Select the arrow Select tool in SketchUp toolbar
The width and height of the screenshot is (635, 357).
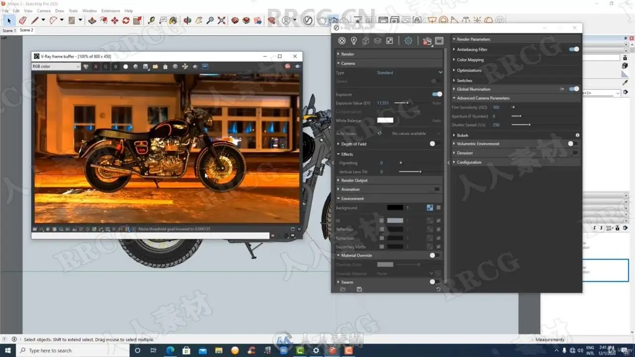coord(9,20)
